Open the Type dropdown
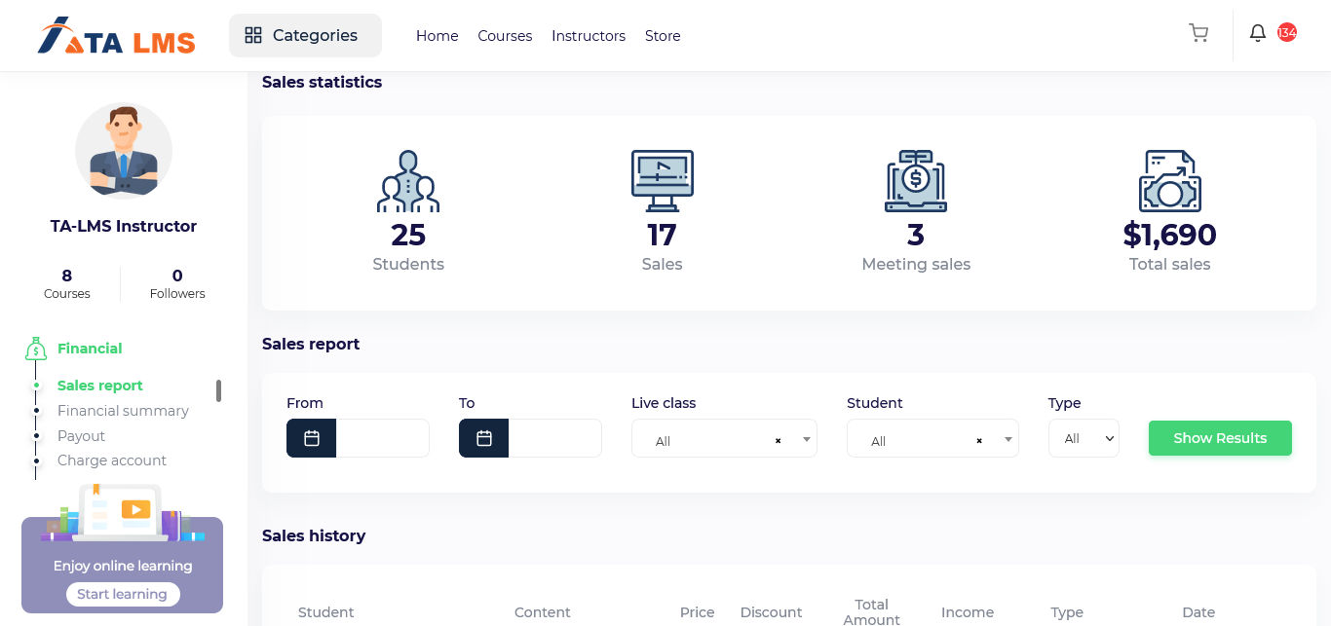Screen dimensions: 1331x626 (x=1084, y=438)
